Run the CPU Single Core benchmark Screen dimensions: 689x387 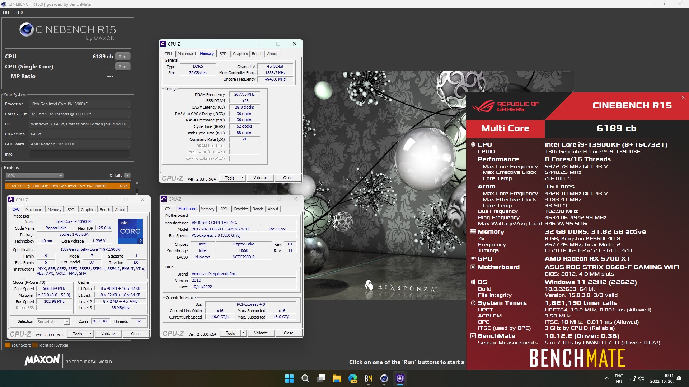pos(122,67)
